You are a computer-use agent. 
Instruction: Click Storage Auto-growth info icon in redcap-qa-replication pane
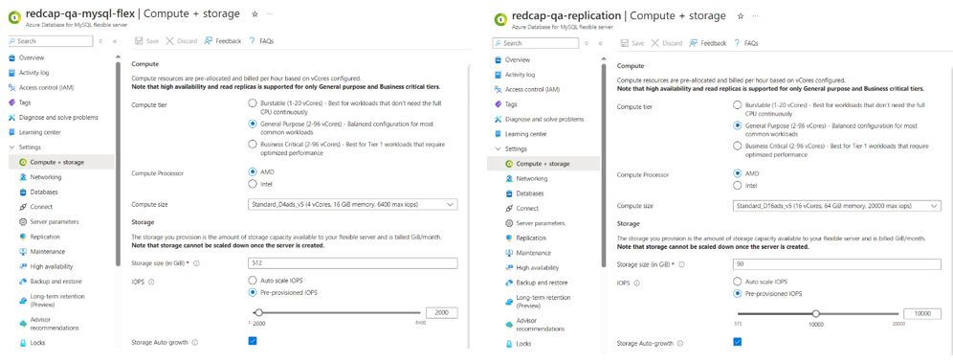pos(680,344)
